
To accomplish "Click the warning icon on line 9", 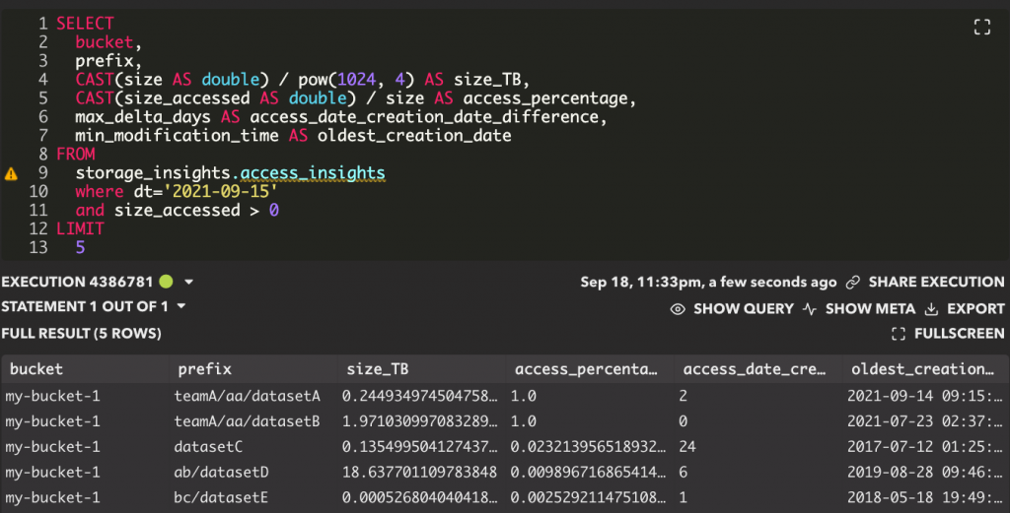I will (11, 173).
